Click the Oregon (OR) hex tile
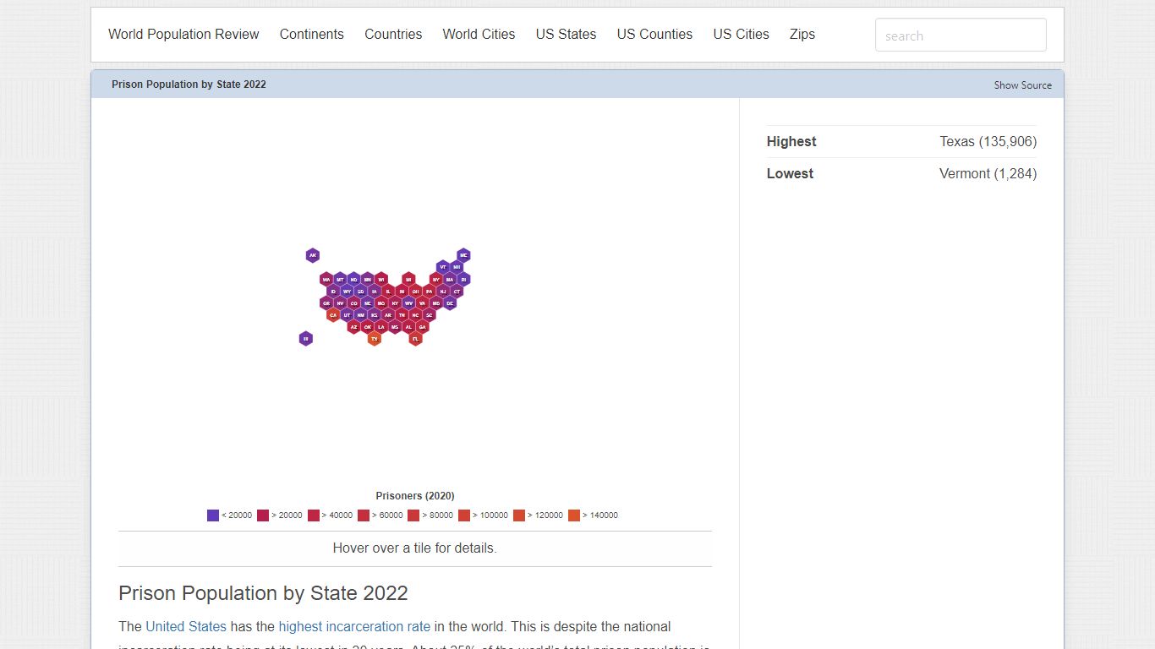The width and height of the screenshot is (1155, 649). pos(326,303)
